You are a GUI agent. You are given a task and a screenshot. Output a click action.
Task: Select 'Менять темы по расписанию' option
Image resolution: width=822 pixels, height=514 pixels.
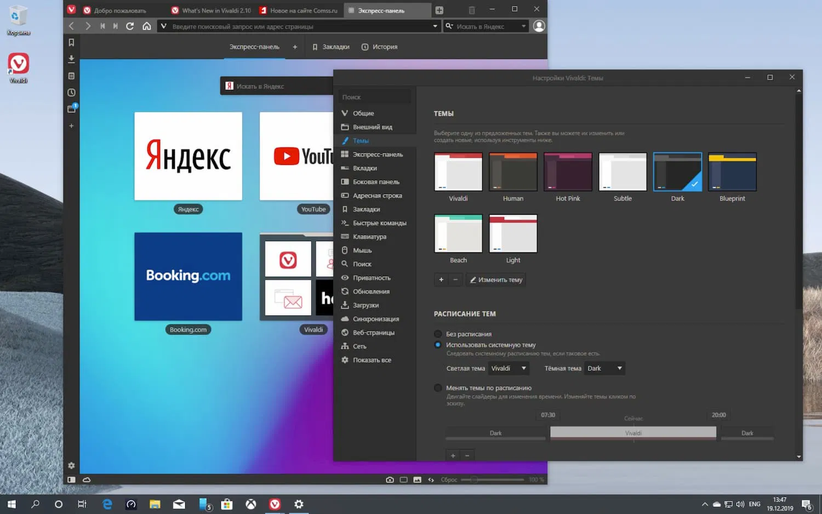pyautogui.click(x=438, y=388)
